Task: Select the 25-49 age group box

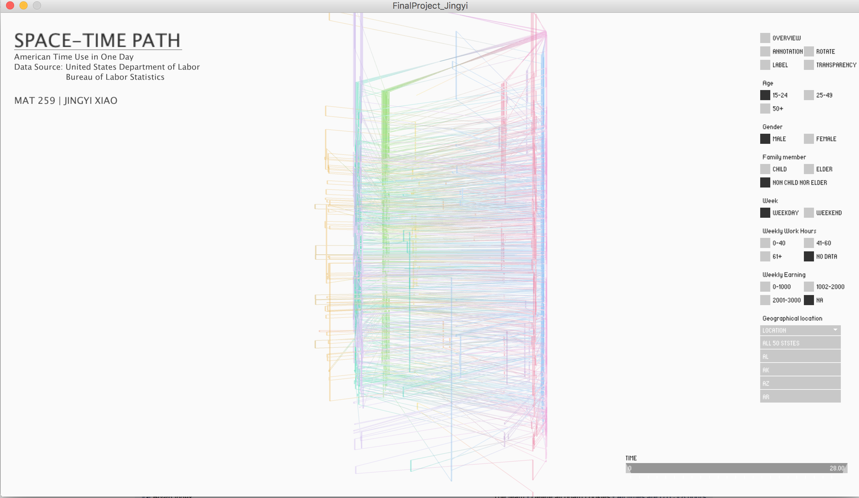Action: click(x=809, y=95)
